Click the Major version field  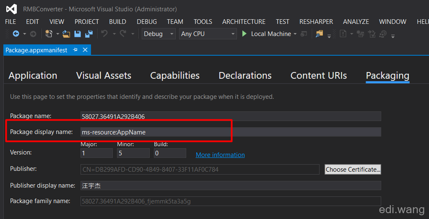click(x=96, y=153)
